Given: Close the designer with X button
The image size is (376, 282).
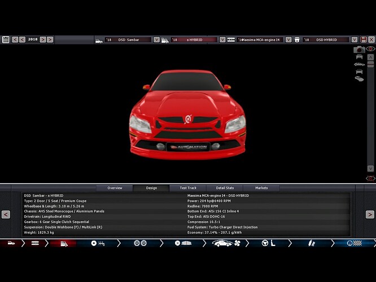Looking at the screenshot, I should (x=371, y=39).
